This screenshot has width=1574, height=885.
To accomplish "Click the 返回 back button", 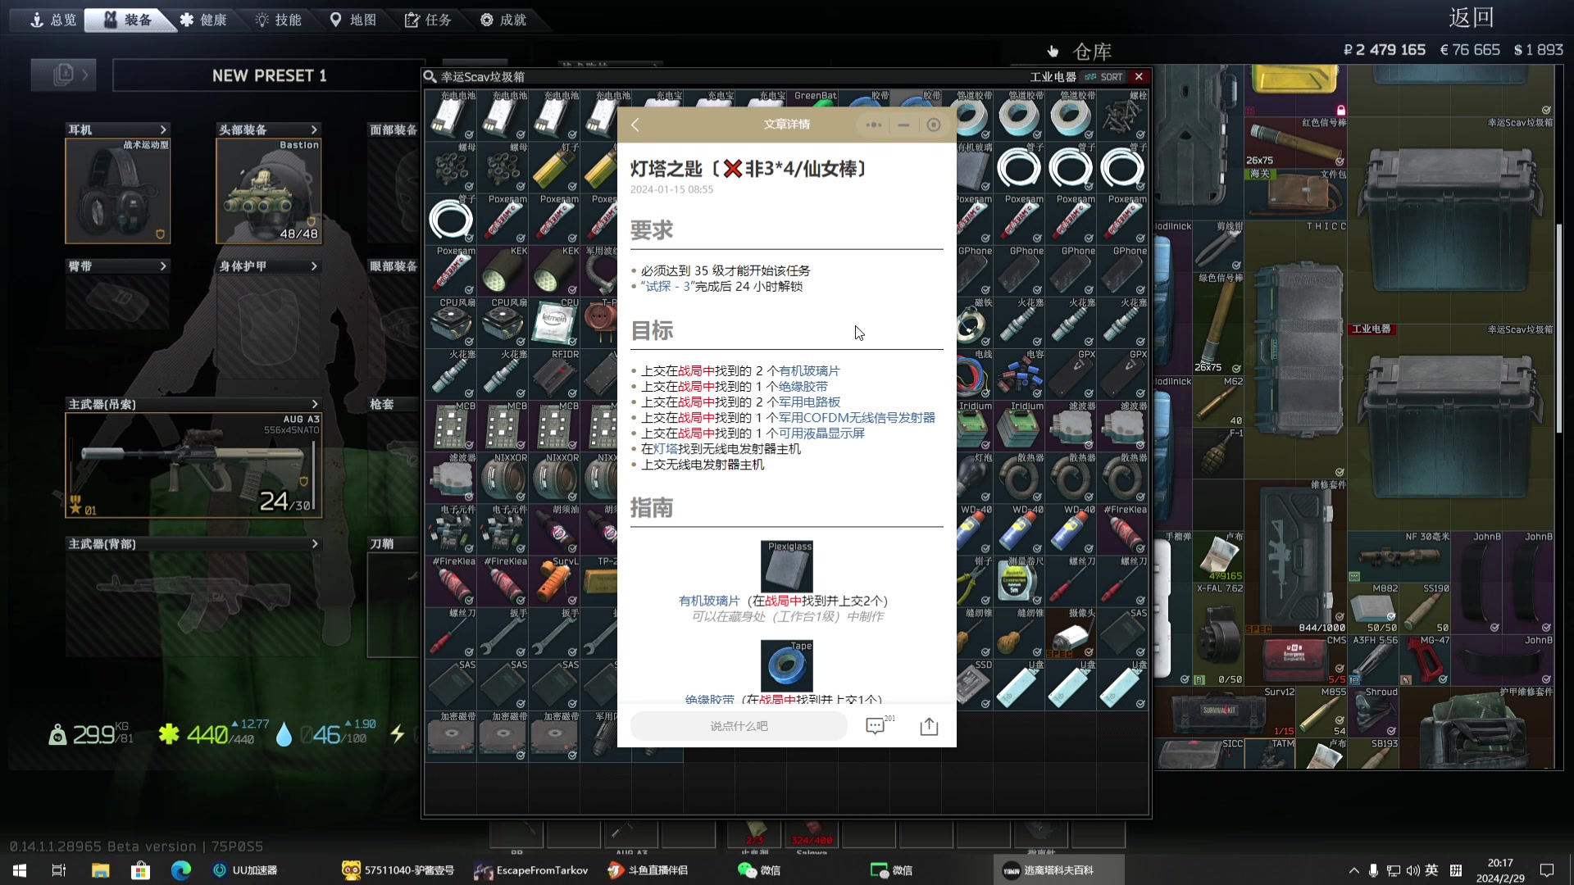I will point(1472,17).
